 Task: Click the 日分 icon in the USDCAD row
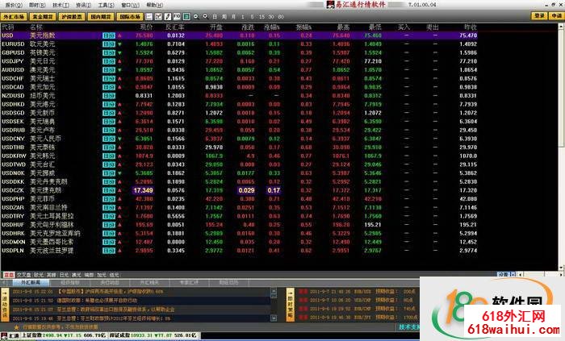tap(109, 87)
